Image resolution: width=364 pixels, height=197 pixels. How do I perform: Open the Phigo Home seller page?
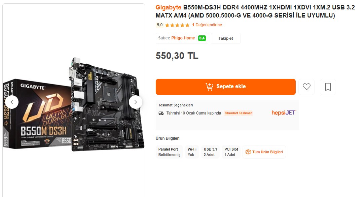tap(183, 38)
